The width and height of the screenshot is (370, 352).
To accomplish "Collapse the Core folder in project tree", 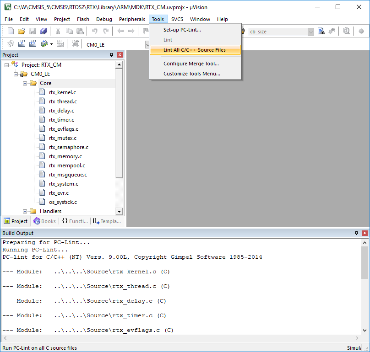I will click(25, 83).
